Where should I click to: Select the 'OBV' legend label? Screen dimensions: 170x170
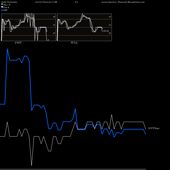[x=5, y=10]
